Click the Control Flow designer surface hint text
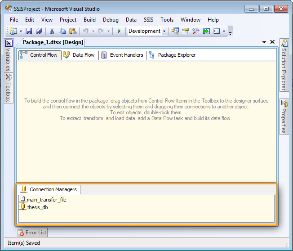 point(146,109)
